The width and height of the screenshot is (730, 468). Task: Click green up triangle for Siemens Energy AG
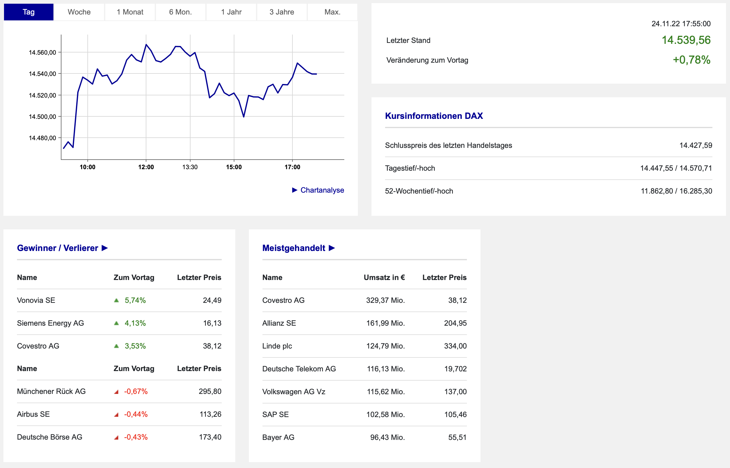pyautogui.click(x=116, y=323)
